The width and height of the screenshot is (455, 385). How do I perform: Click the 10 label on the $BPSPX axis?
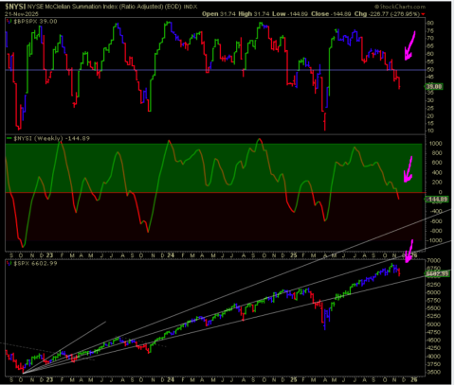click(430, 131)
